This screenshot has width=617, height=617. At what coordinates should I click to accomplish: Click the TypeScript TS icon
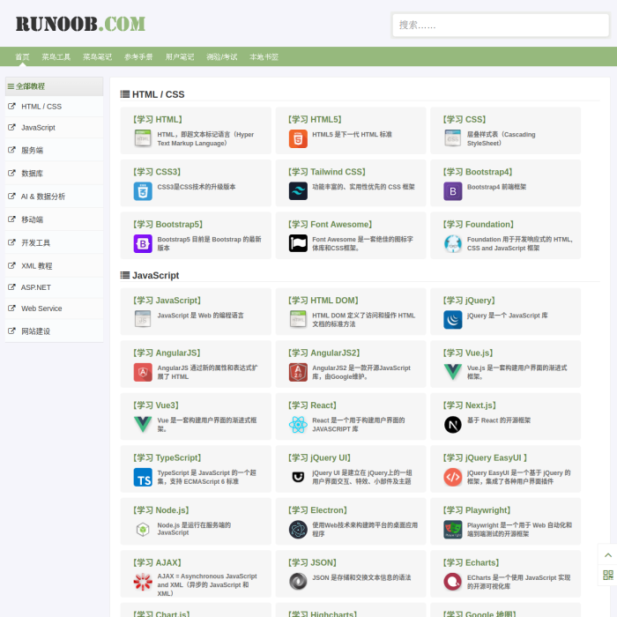[x=143, y=478]
